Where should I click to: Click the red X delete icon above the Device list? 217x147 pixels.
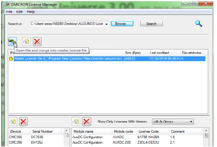coord(23,121)
